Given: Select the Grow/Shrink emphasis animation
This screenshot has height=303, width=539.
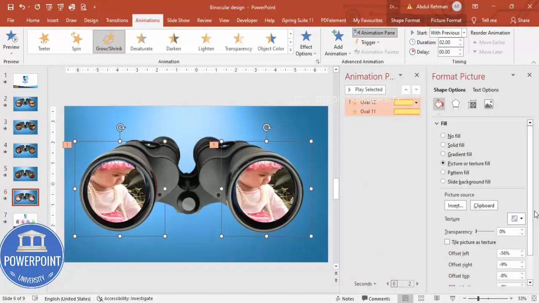Looking at the screenshot, I should coord(109,42).
